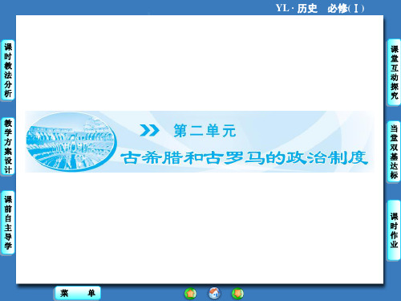Click the empty white slide area below the banner
The width and height of the screenshot is (401, 301).
(x=200, y=227)
